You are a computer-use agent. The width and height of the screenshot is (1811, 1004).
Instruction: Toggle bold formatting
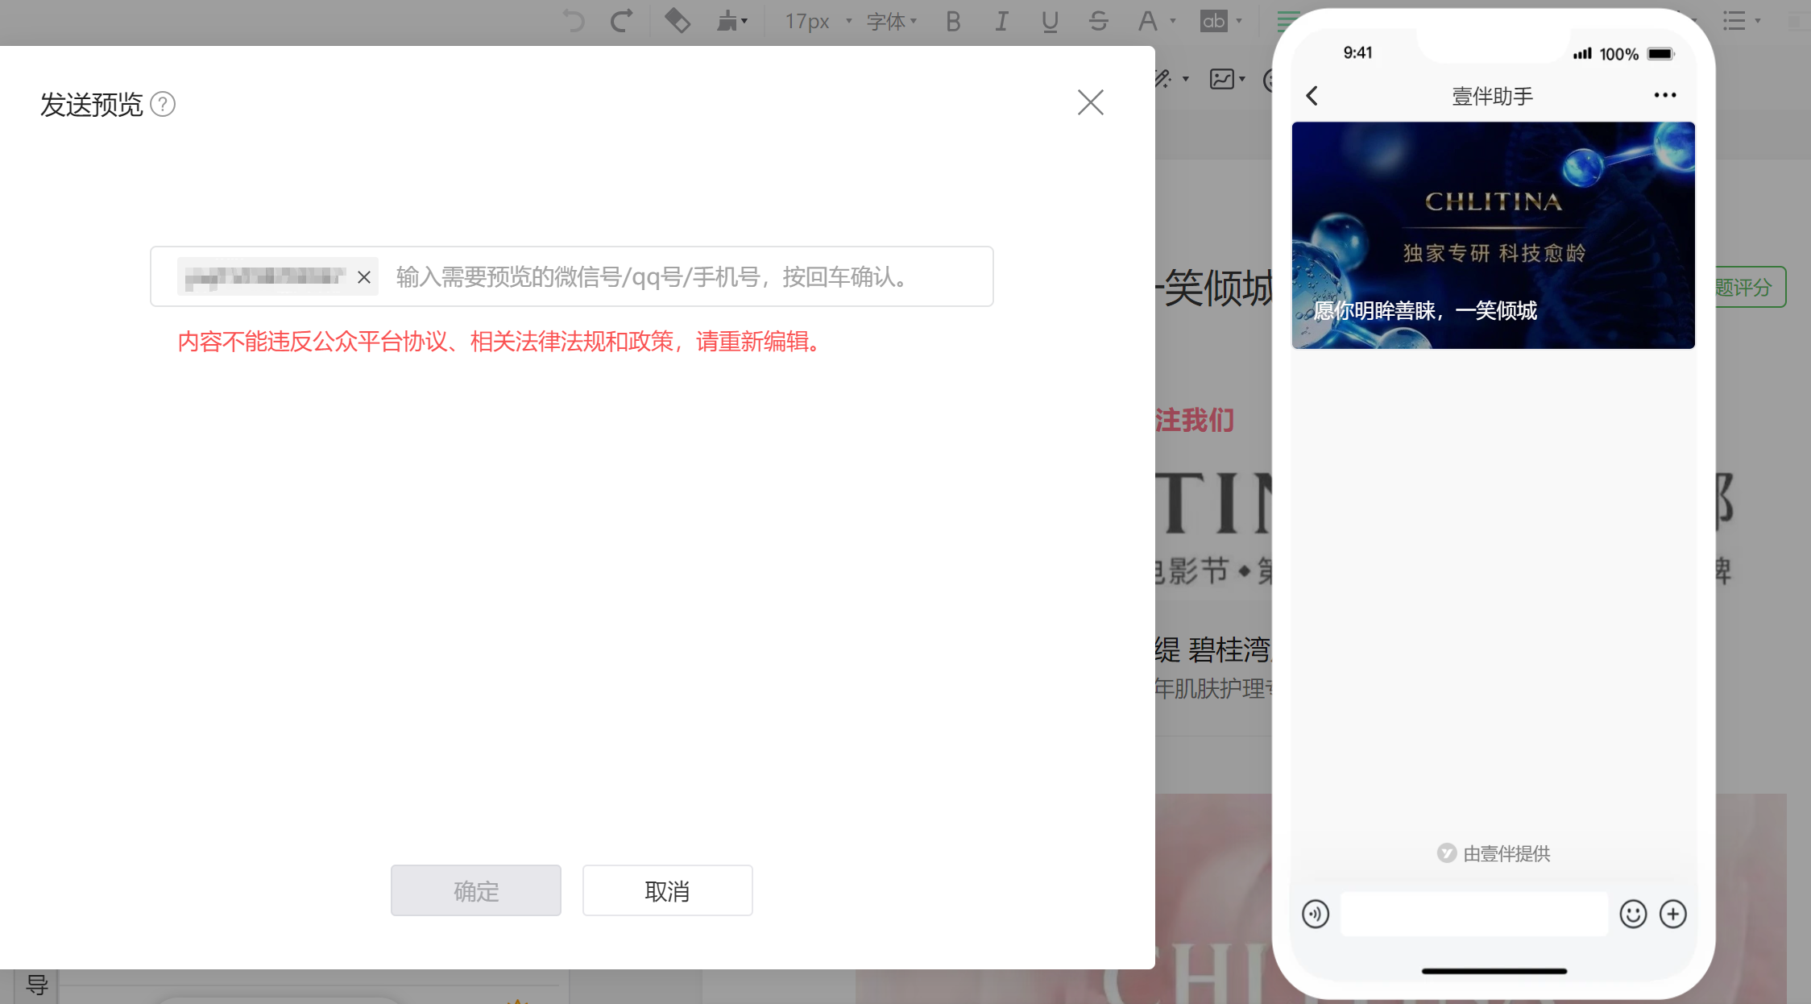953,22
